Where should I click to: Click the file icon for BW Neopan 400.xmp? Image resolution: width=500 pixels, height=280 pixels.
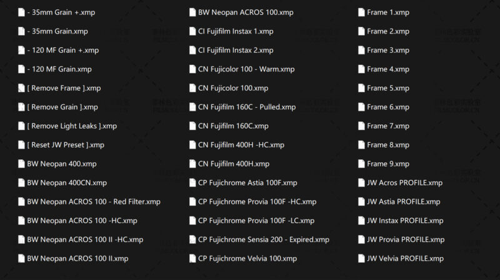22,164
